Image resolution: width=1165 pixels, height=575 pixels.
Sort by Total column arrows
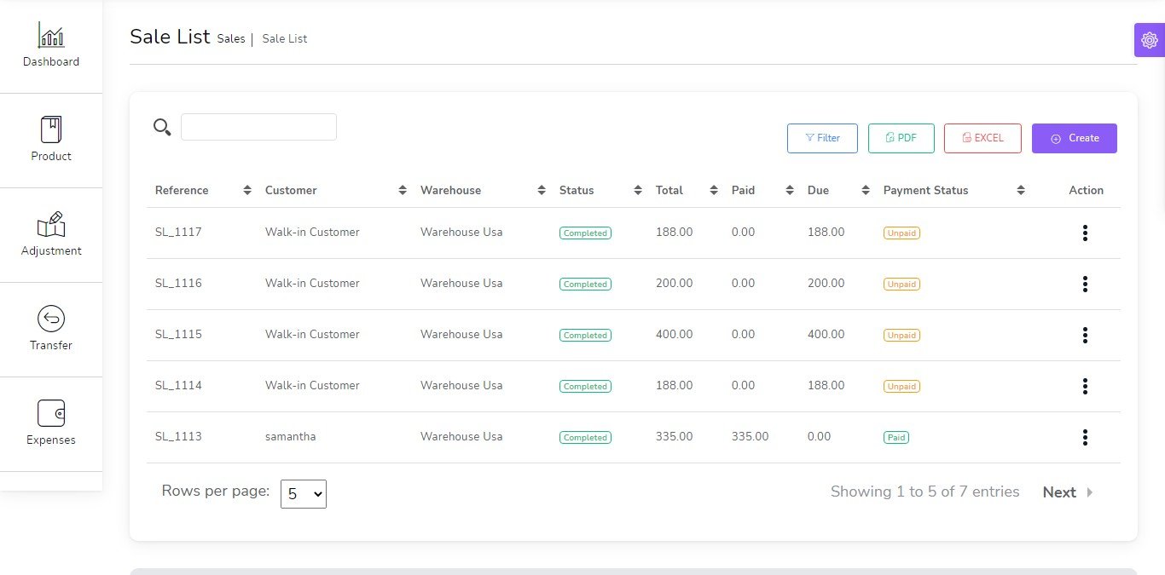point(714,190)
